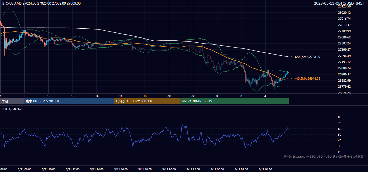Click RSI scale level 40
Viewport: 368px width, 172px height.
tap(339, 140)
